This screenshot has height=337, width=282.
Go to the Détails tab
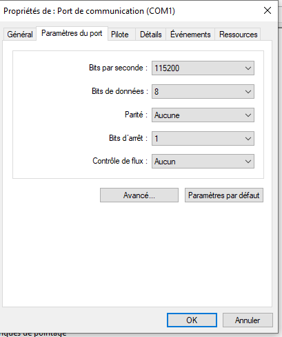coord(151,35)
